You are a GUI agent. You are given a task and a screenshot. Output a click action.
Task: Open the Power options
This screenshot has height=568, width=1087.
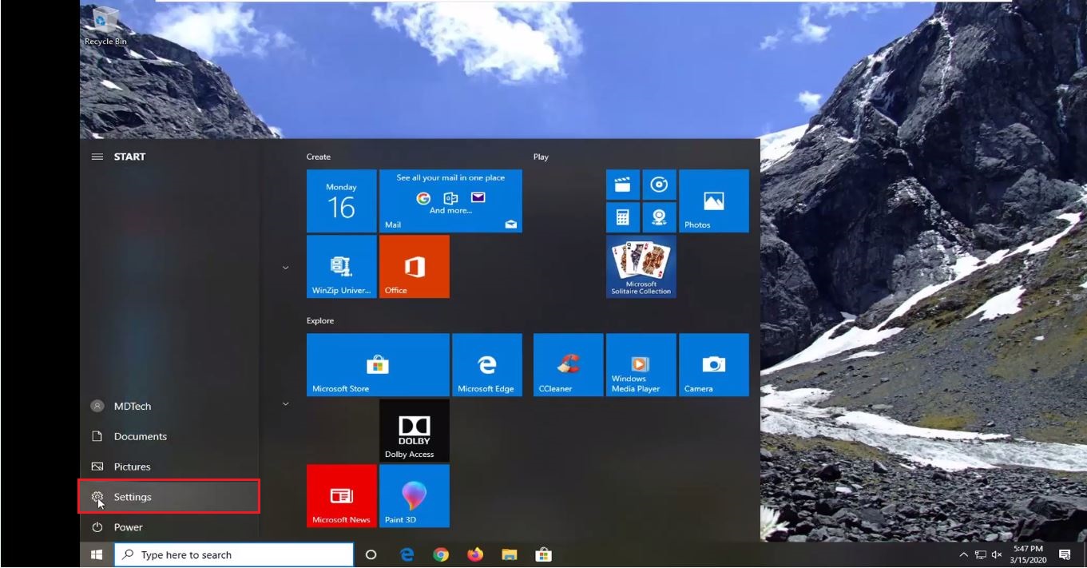pos(169,527)
